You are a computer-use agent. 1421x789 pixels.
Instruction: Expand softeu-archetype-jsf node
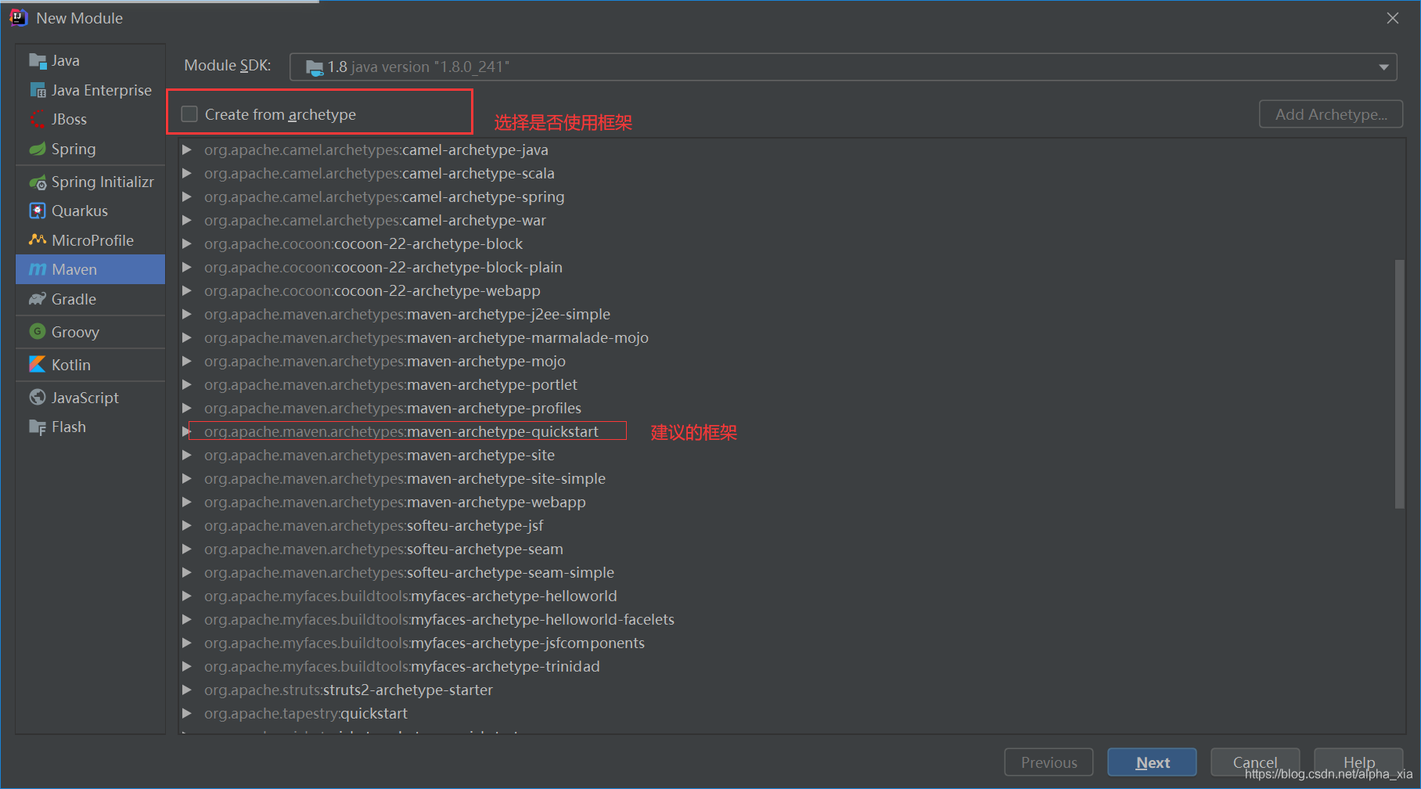pos(187,525)
